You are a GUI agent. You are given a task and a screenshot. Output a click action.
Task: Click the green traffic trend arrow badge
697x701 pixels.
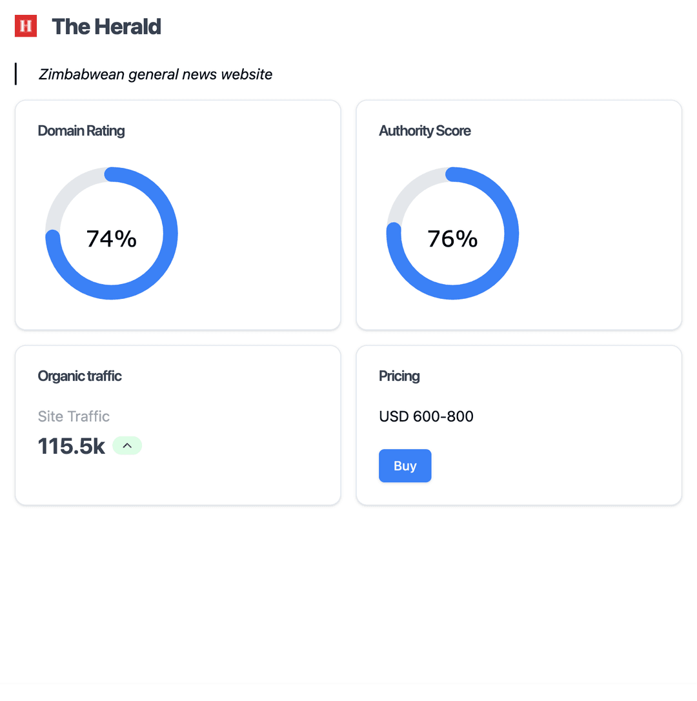[x=127, y=445]
